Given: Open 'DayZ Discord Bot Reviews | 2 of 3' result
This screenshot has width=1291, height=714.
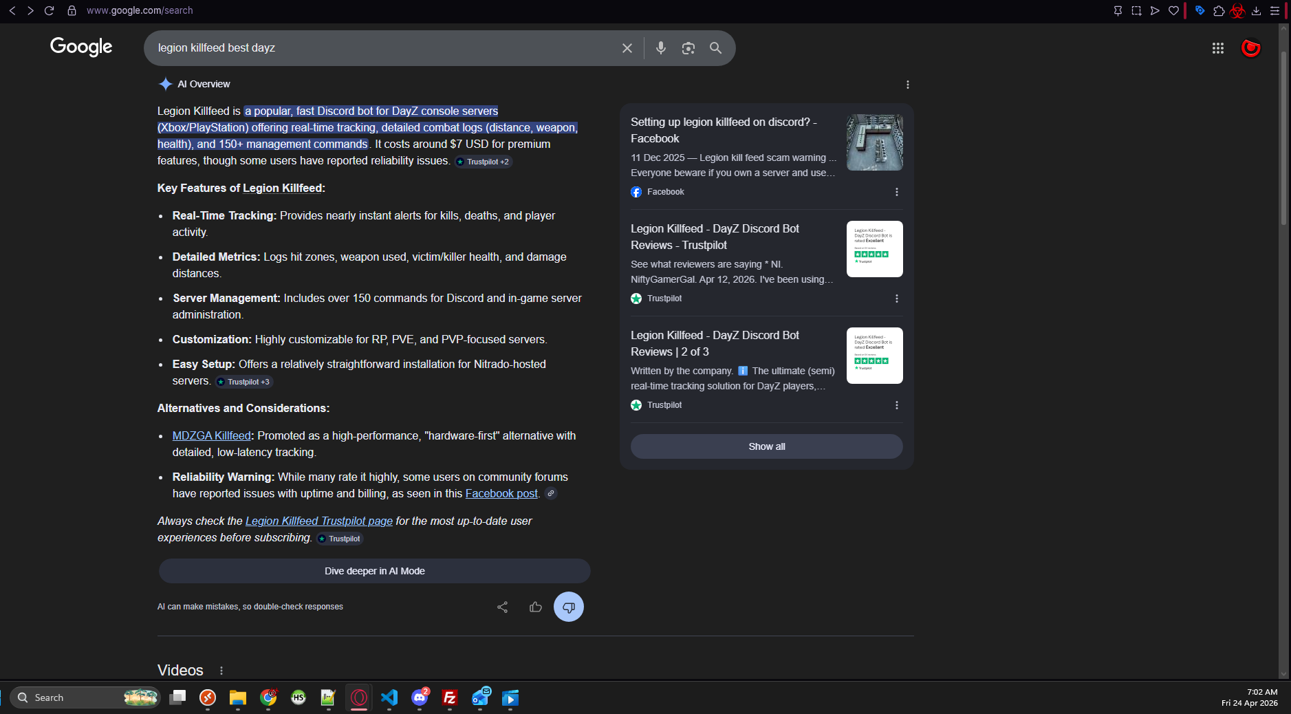Looking at the screenshot, I should pyautogui.click(x=715, y=343).
